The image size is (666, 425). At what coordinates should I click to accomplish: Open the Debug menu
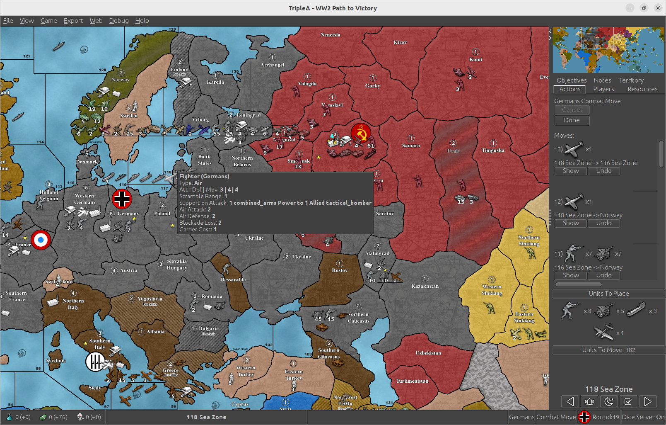point(119,20)
